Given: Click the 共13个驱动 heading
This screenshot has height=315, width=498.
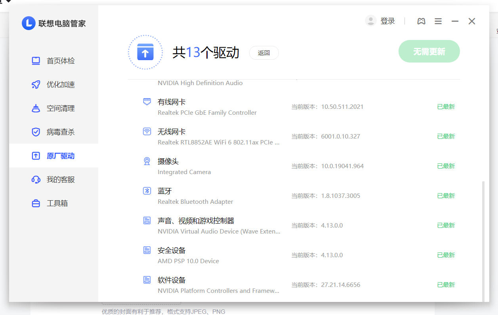Looking at the screenshot, I should pyautogui.click(x=206, y=53).
